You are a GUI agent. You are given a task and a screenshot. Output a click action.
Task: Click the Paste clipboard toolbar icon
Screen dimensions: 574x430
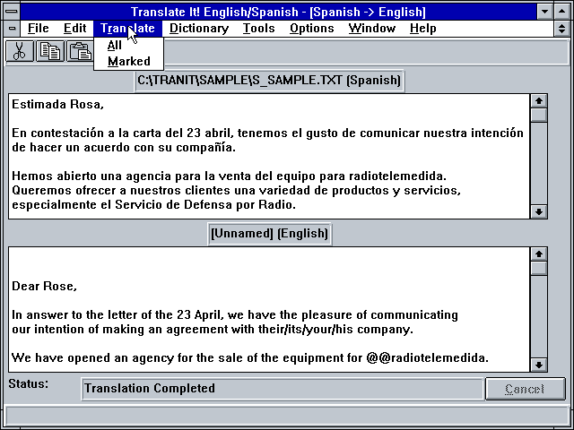[x=80, y=51]
